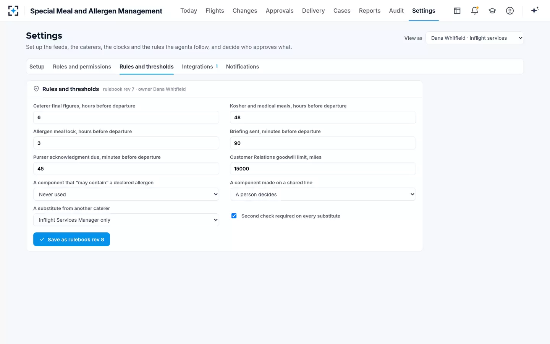Focus the Allergen meal lock hours field

coord(126,143)
